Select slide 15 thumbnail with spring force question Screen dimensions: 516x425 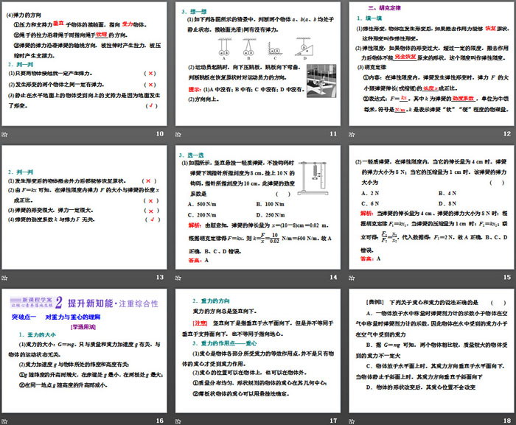431,207
